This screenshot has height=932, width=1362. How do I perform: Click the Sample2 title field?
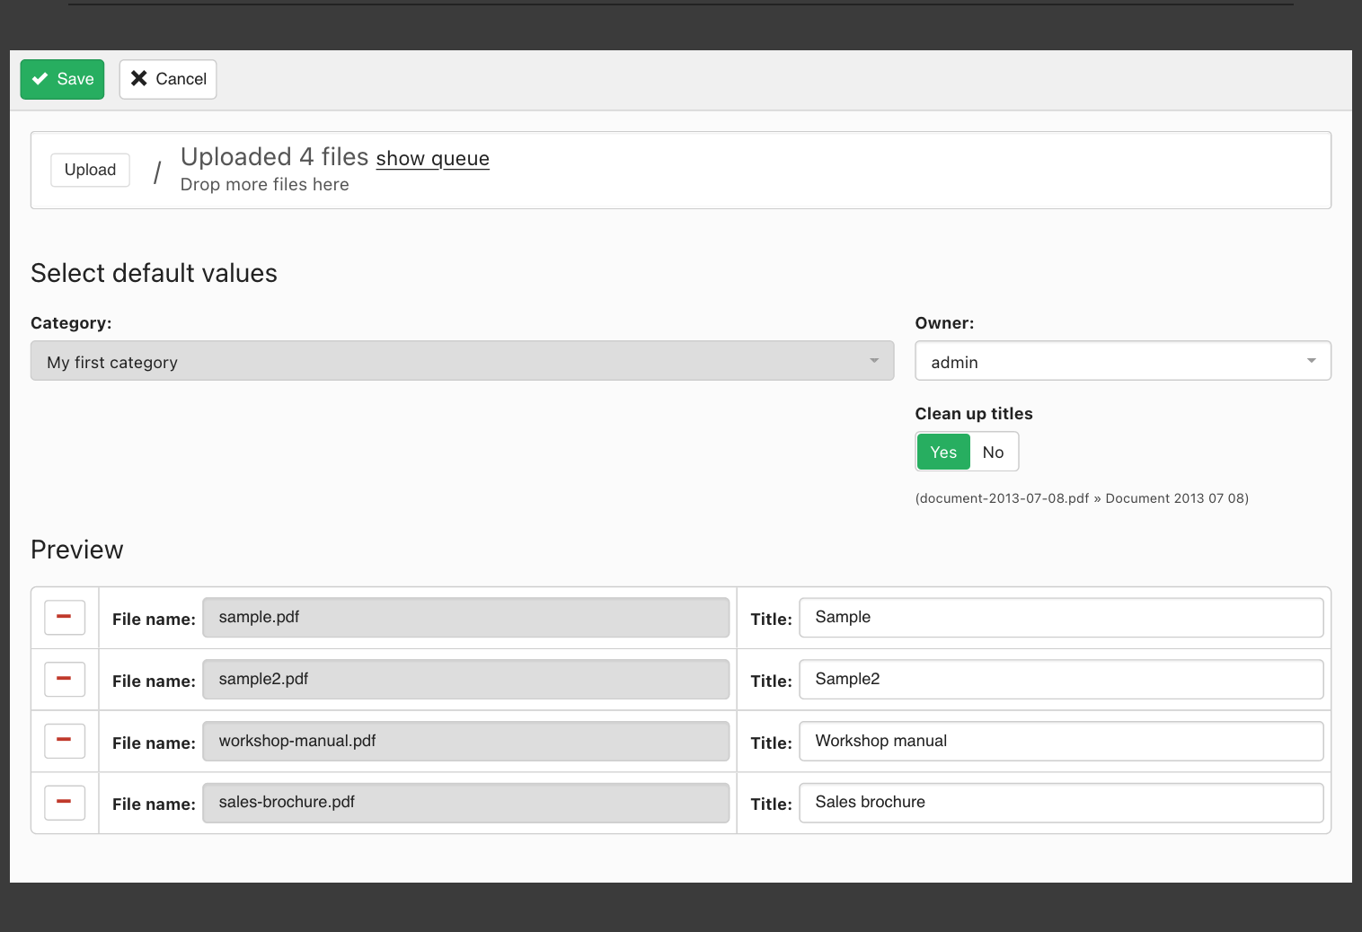coord(1060,680)
